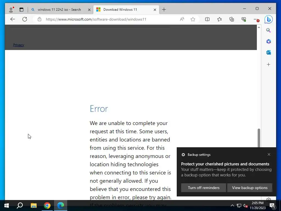Refresh the current page
Viewport: 281px width, 211px height.
25,19
